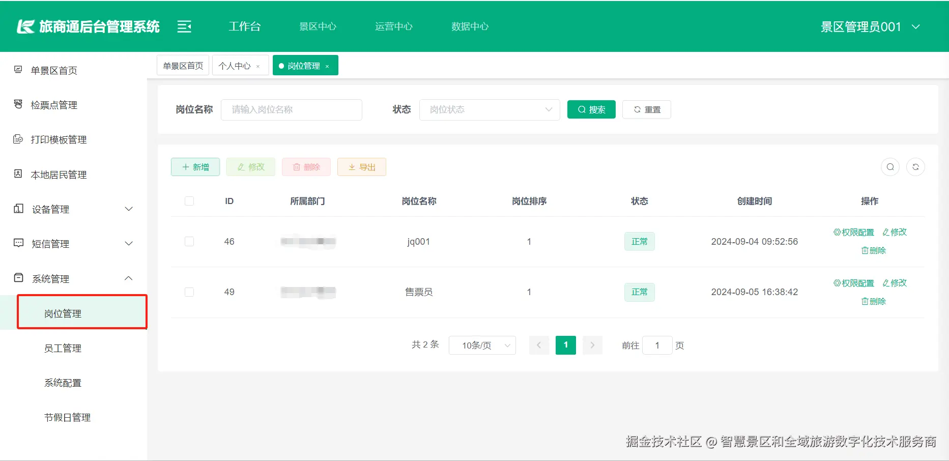949x461 pixels.
Task: Click the 旅商通 logo icon
Action: 25,26
